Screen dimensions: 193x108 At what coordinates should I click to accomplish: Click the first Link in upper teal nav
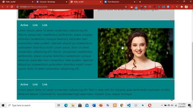tap(35, 25)
